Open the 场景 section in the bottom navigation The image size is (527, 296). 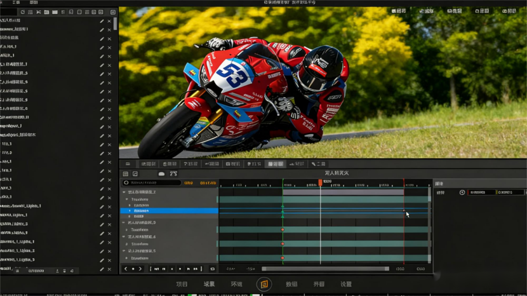[209, 284]
